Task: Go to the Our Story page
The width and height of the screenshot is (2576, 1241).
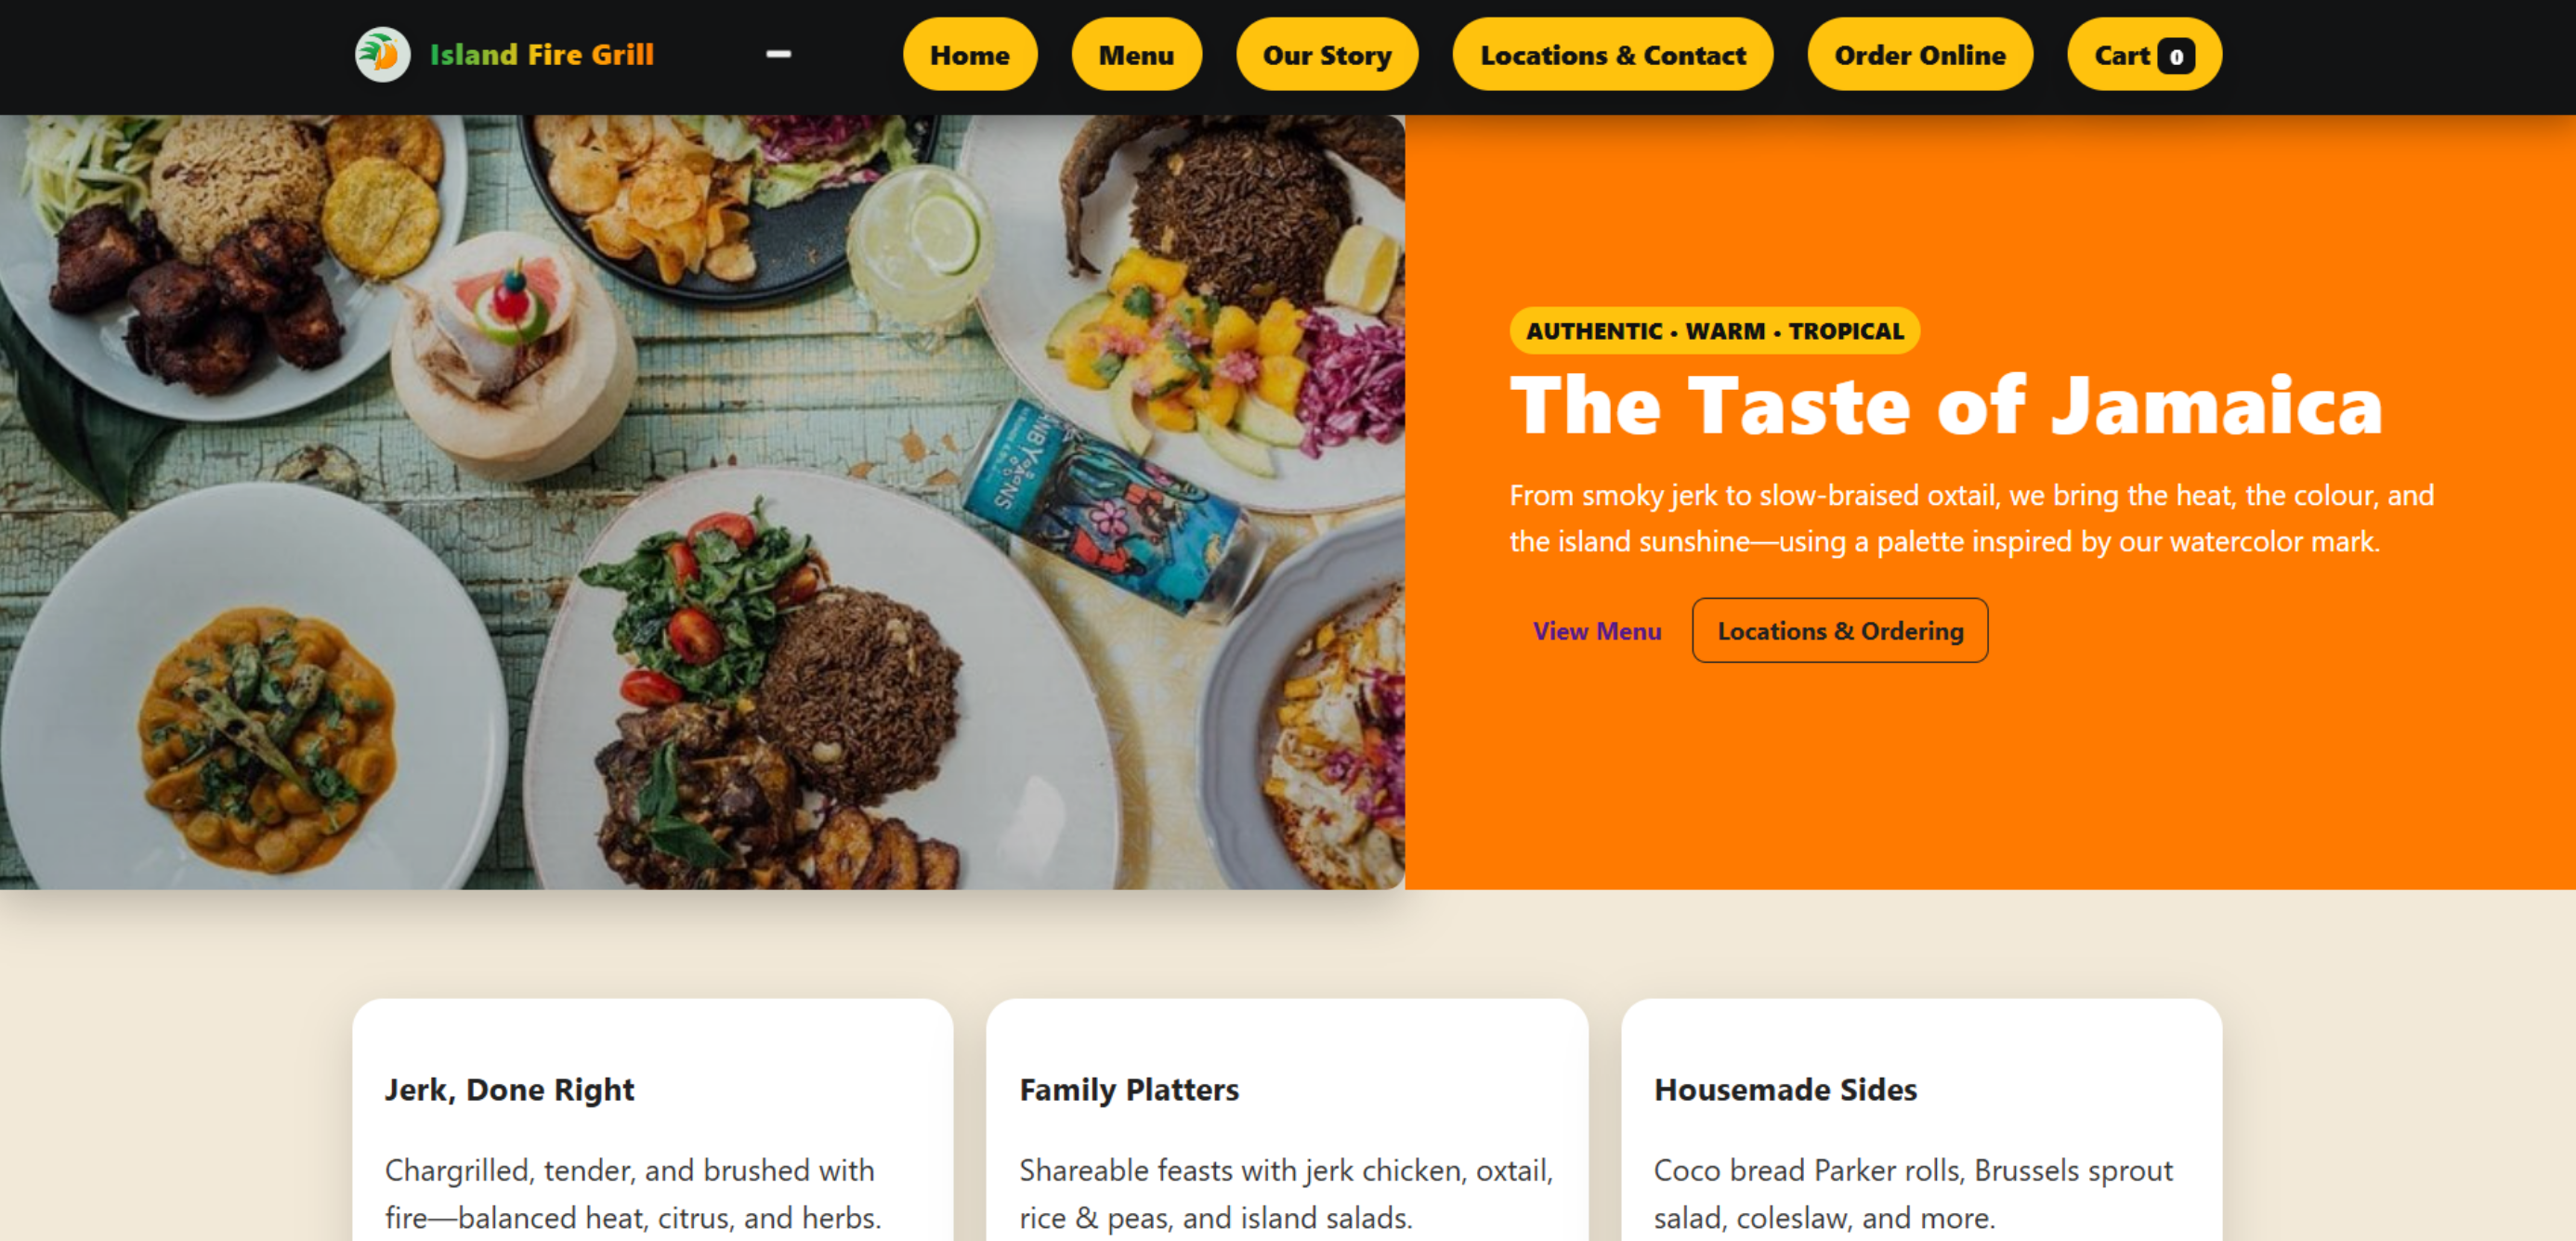Action: 1326,55
